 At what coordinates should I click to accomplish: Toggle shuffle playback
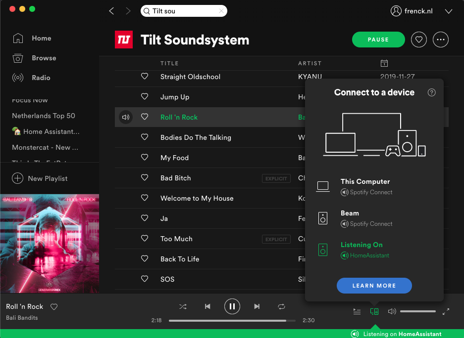point(183,306)
